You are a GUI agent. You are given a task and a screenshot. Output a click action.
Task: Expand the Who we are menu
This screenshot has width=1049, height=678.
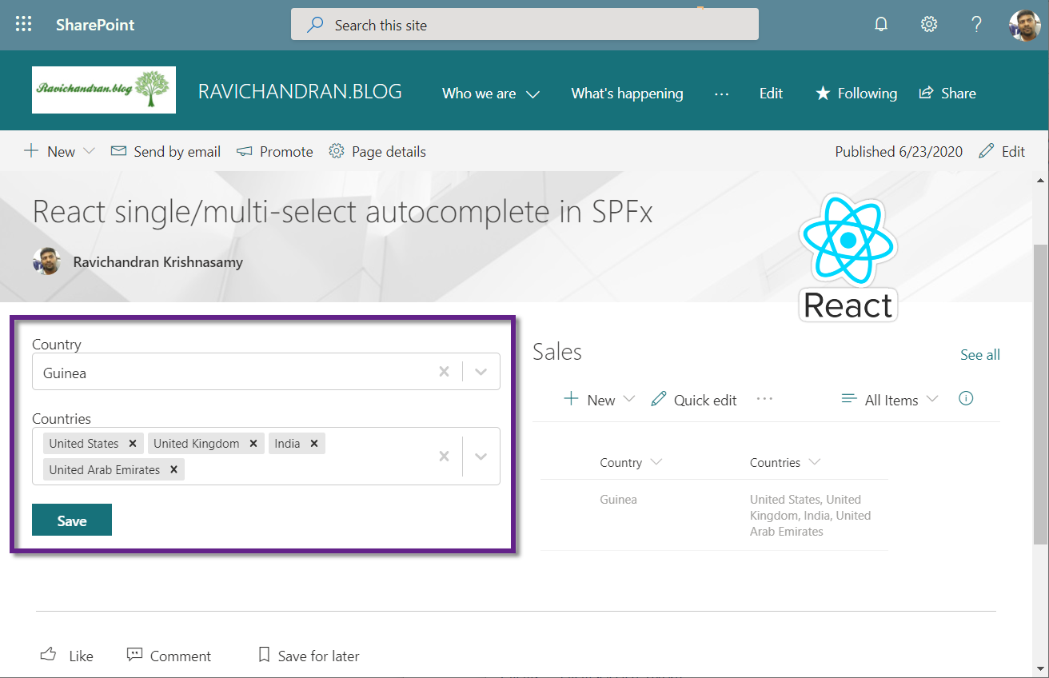[491, 94]
